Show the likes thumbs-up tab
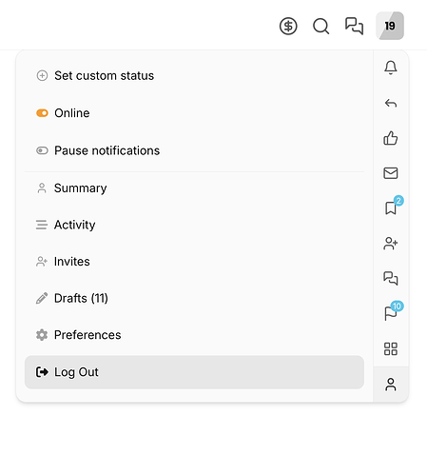This screenshot has width=427, height=475. pos(391,138)
